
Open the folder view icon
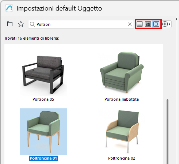tap(10, 24)
